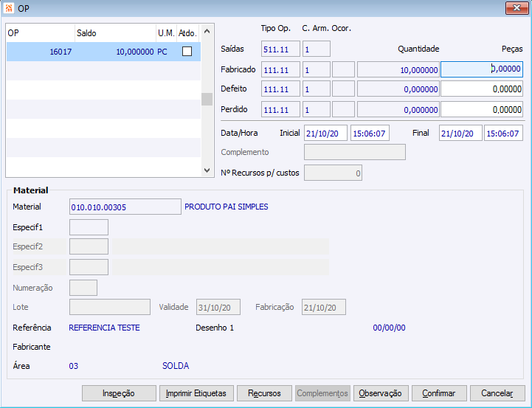Toggle the Atdo. checkbox for OP 16017
Viewport: 532px width, 408px height.
point(187,51)
